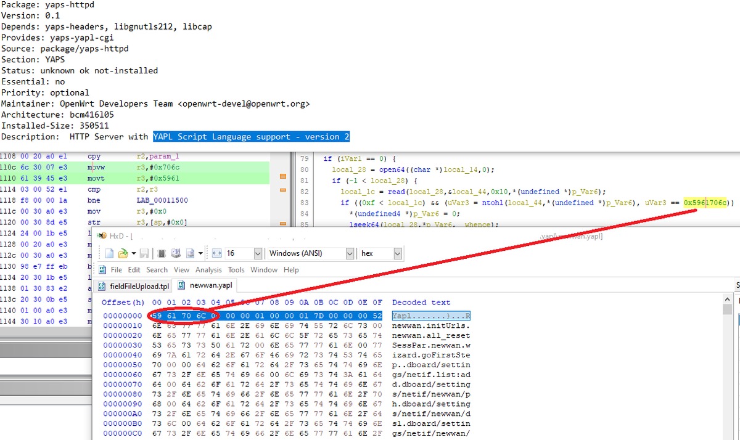Switch to the fieldFileUpload.tpl tab
This screenshot has width=740, height=440.
pos(133,286)
